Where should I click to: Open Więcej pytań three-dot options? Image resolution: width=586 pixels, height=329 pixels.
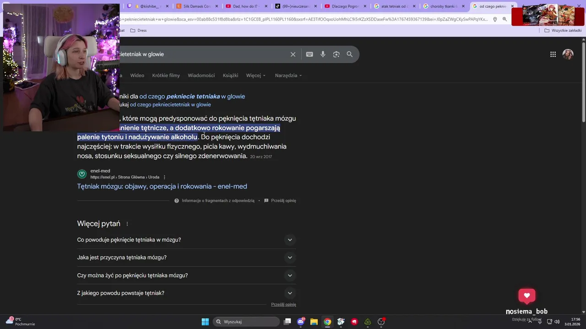pos(127,224)
